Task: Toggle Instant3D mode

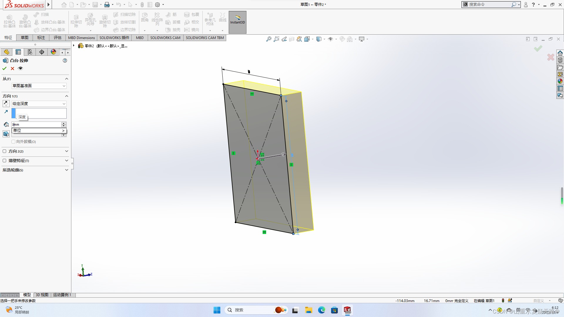Action: [237, 22]
